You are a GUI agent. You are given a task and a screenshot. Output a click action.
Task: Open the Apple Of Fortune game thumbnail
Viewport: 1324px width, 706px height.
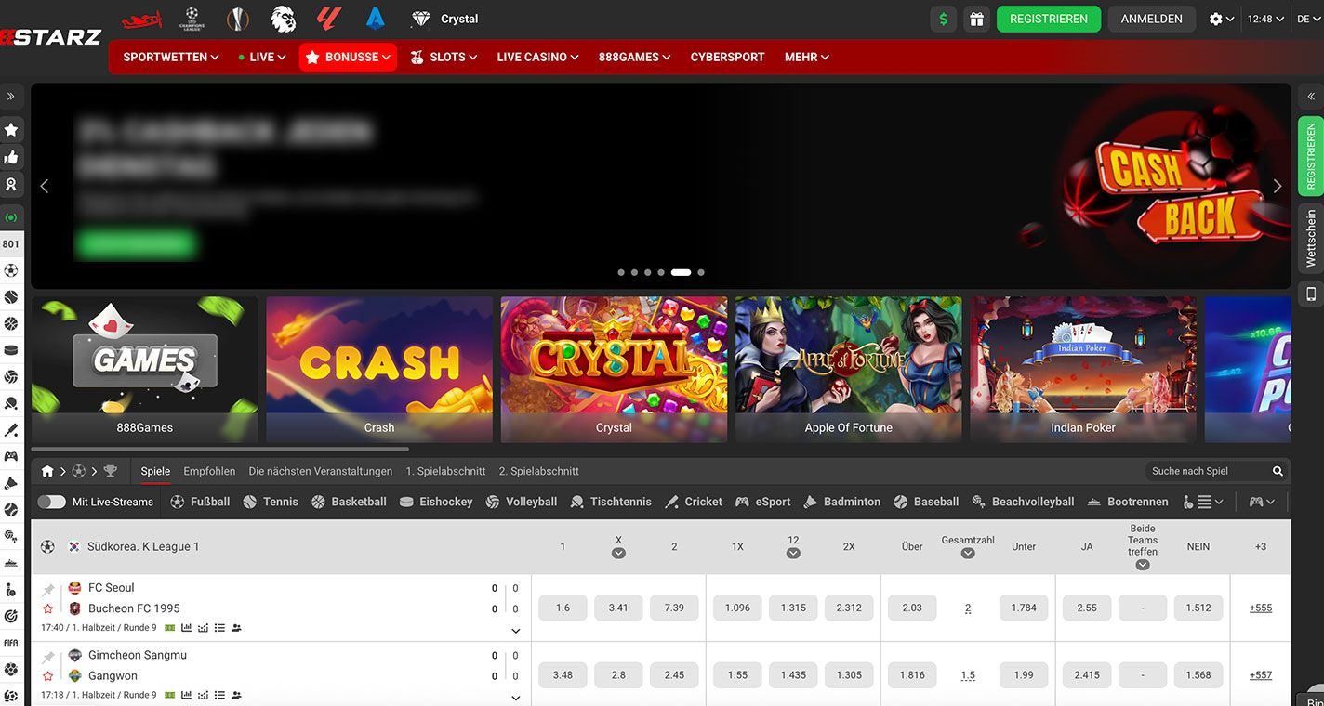[848, 369]
